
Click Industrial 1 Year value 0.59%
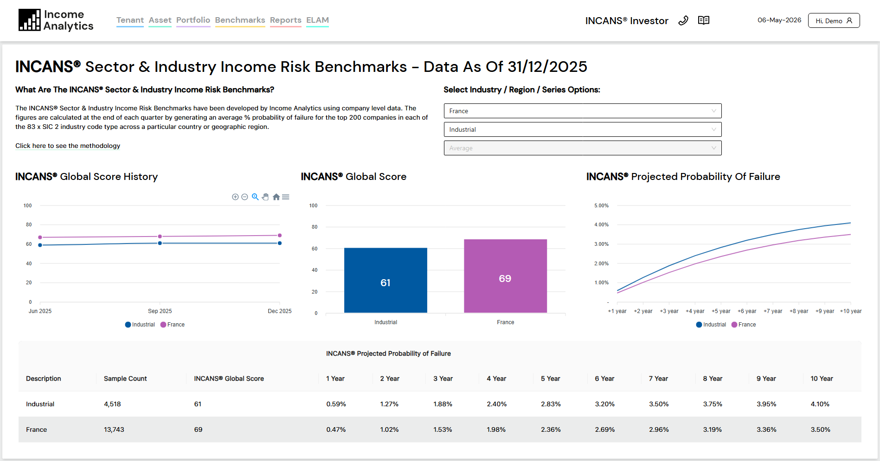point(336,404)
